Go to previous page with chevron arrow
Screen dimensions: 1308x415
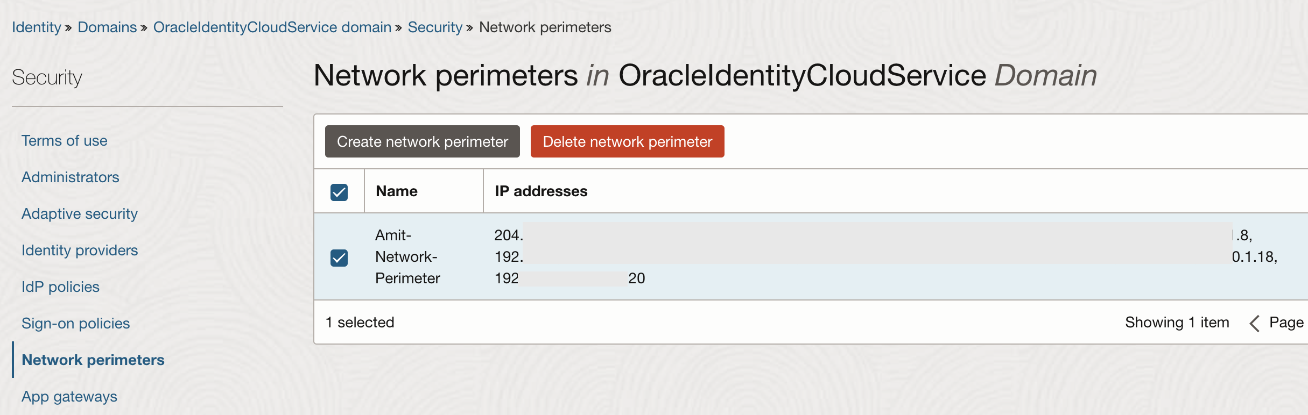click(x=1255, y=324)
